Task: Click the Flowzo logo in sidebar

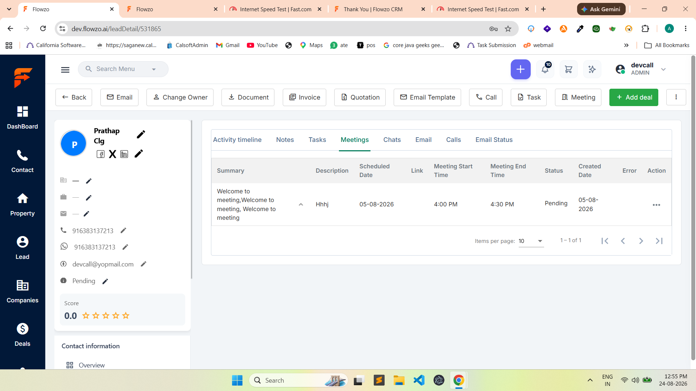Action: click(x=23, y=77)
